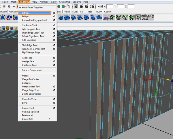Select Merge To Center
The image size is (173, 139).
pyautogui.click(x=30, y=79)
